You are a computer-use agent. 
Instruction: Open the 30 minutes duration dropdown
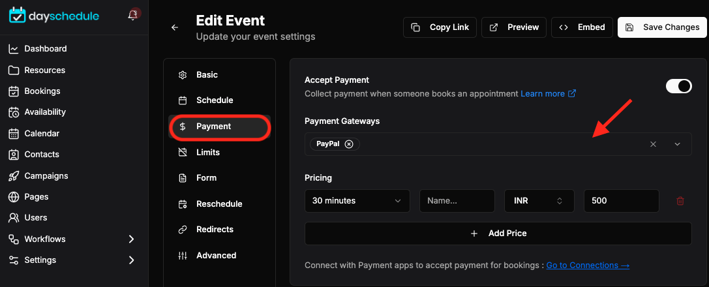tap(357, 201)
